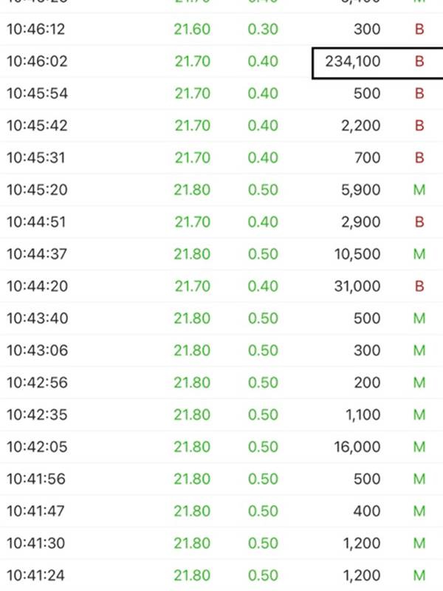Viewport: 443px width, 591px height.
Task: Click the green M marker at 10:45:20
Action: pos(419,190)
